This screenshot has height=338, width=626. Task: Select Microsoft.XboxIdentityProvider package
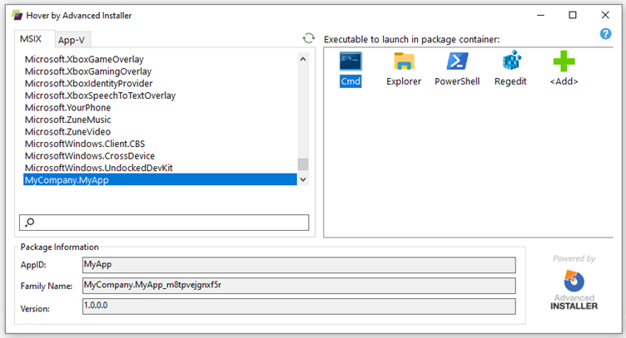pyautogui.click(x=160, y=83)
